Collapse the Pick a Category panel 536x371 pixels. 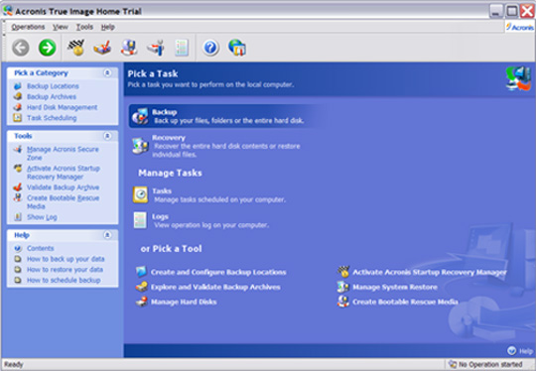(x=107, y=72)
